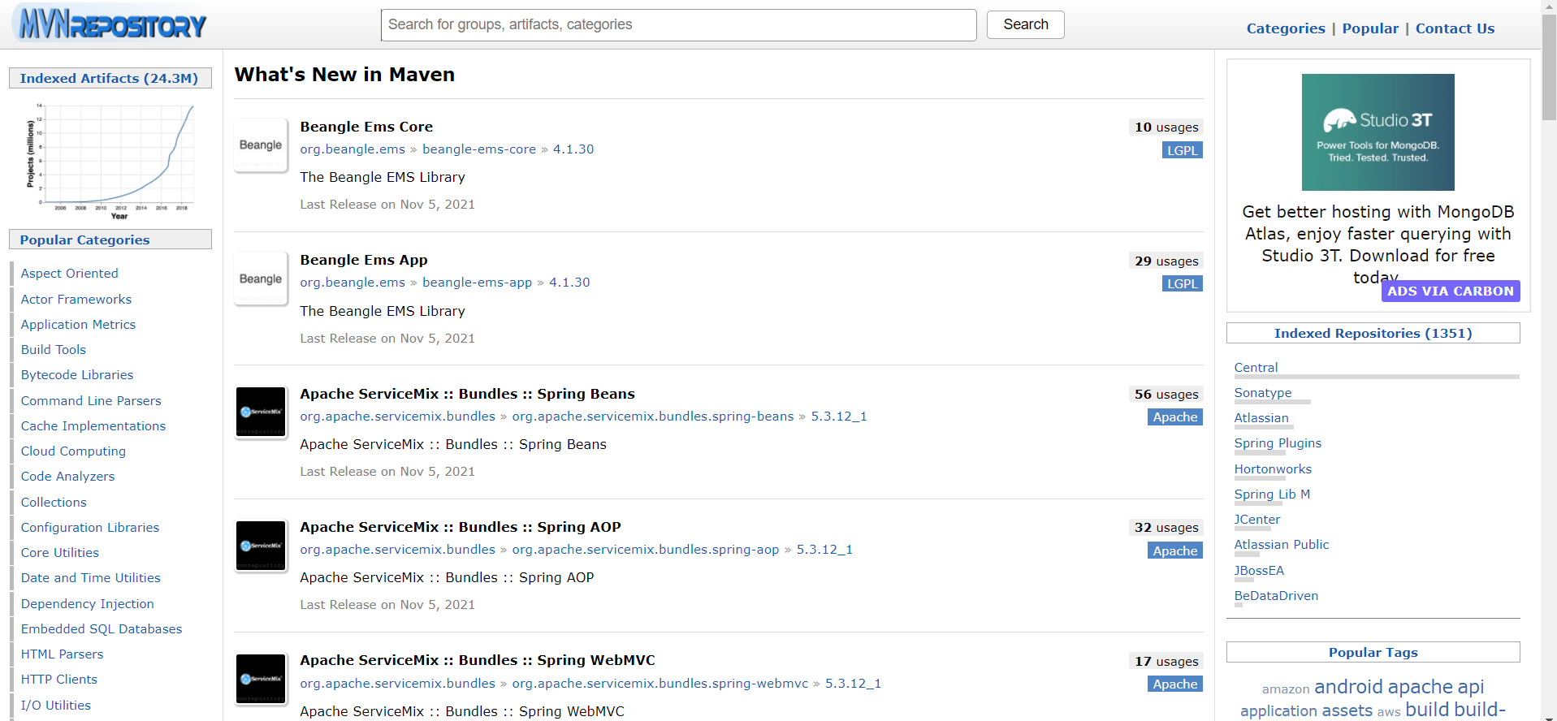This screenshot has width=1557, height=721.
Task: Open Contact Us in the top navigation
Action: point(1455,28)
